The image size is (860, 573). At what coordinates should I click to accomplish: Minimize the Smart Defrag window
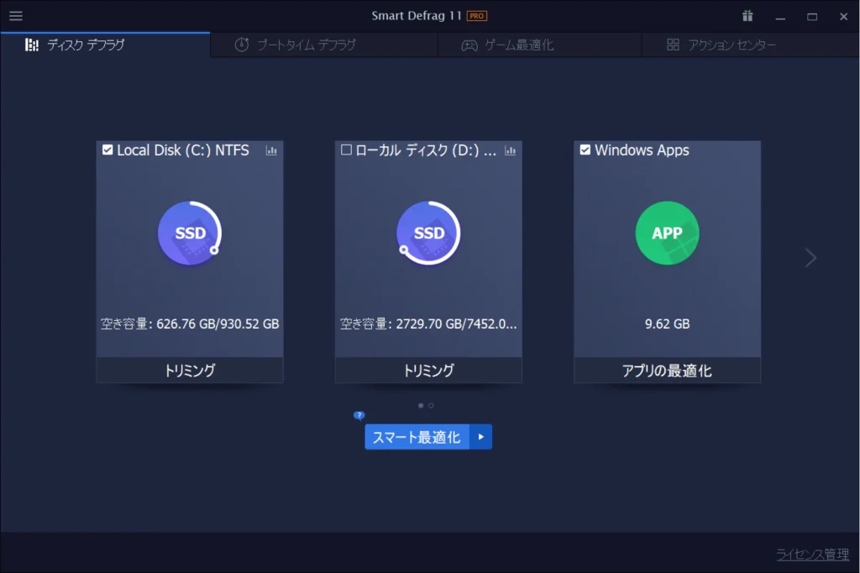pos(780,17)
